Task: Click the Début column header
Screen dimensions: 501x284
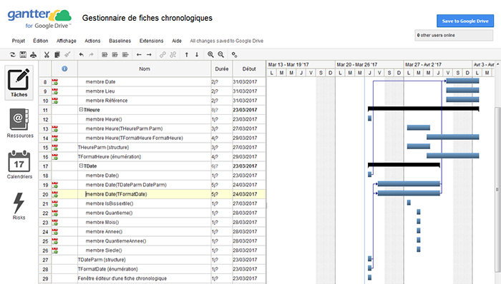Action: (249, 69)
